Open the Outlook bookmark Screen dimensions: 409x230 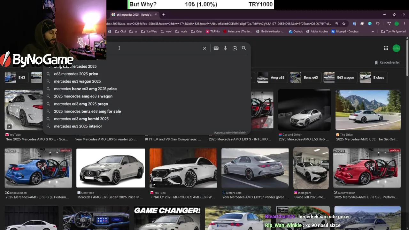pos(296,32)
